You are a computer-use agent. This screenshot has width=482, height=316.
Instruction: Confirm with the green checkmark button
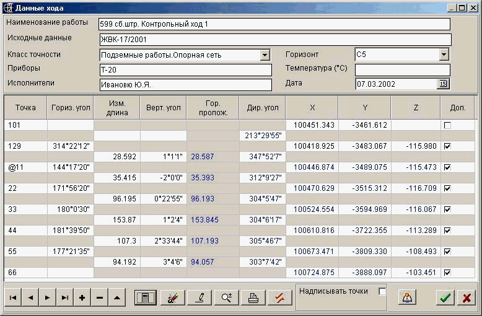(445, 297)
